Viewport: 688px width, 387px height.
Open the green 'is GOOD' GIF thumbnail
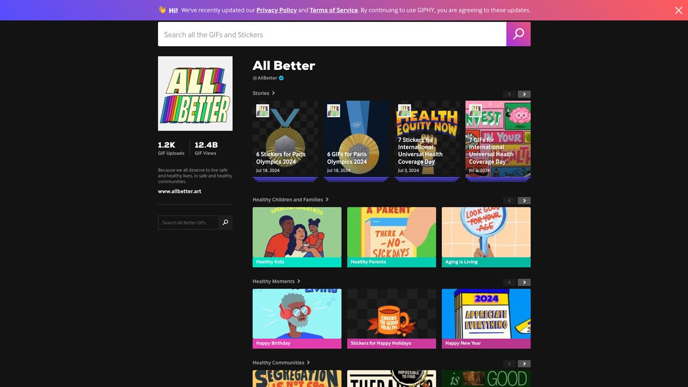point(486,378)
